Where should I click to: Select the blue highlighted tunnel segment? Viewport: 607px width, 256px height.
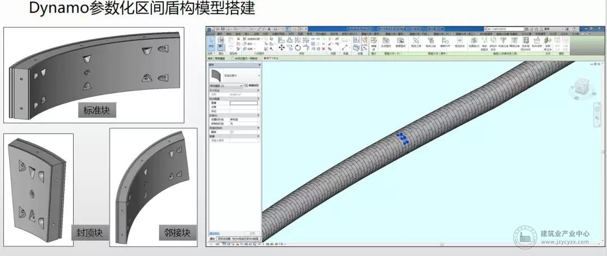(x=402, y=138)
